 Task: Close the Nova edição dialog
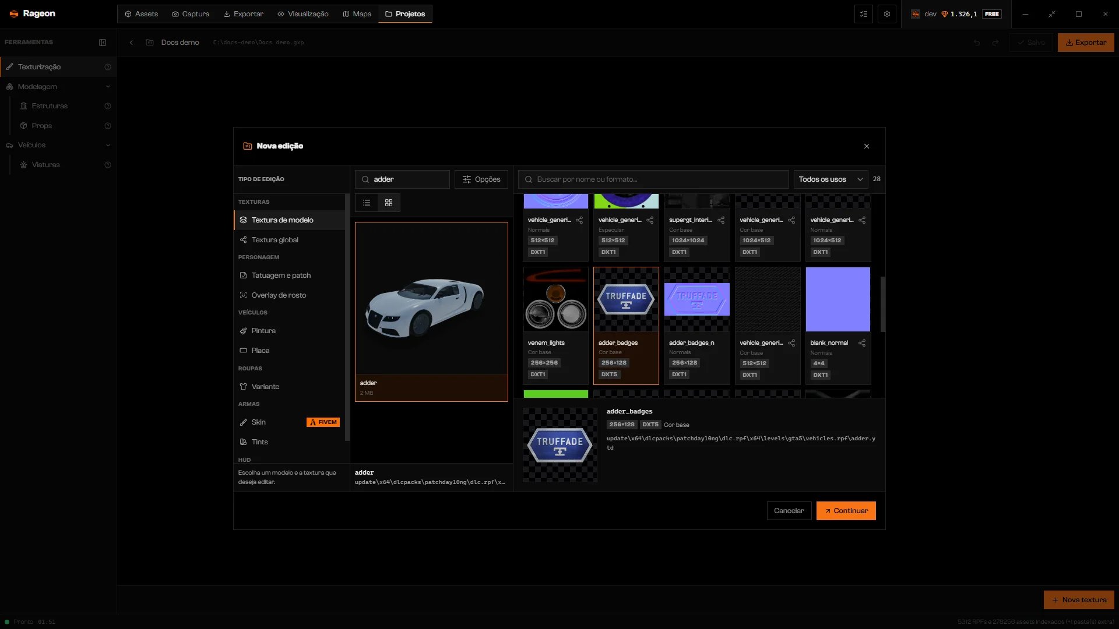tap(867, 146)
